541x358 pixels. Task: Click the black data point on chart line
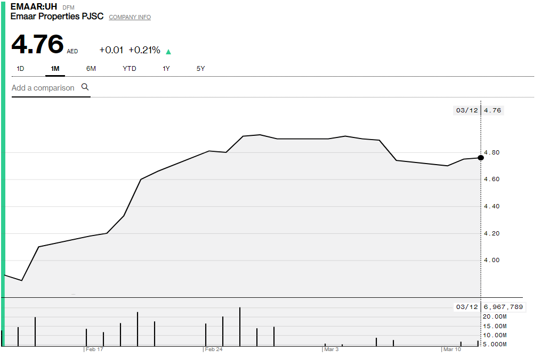[481, 157]
